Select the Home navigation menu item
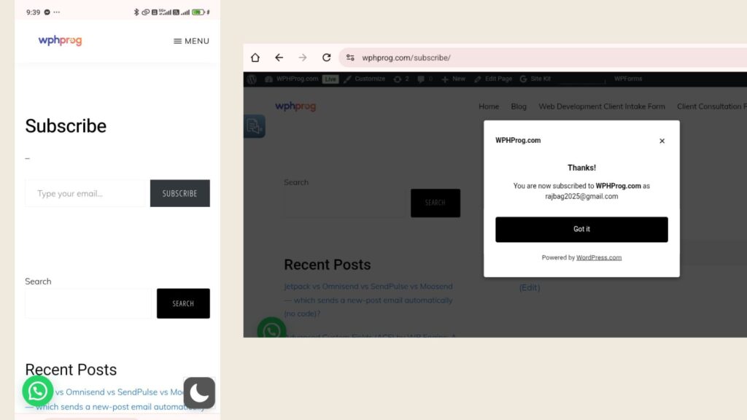The width and height of the screenshot is (747, 420). 489,106
